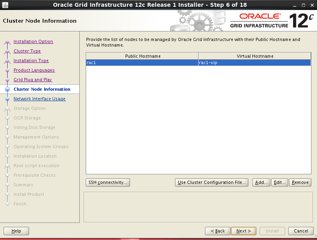Click the Operating System Groups step label
Image resolution: width=317 pixels, height=240 pixels.
coord(41,146)
